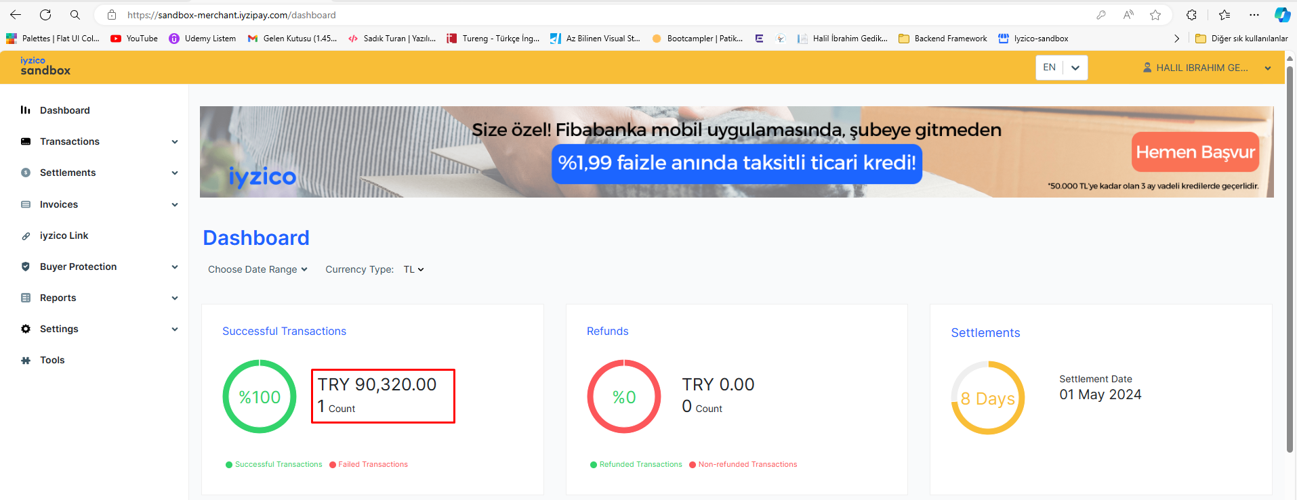Click the iyzico Link chain icon
The image size is (1297, 500).
click(x=26, y=236)
